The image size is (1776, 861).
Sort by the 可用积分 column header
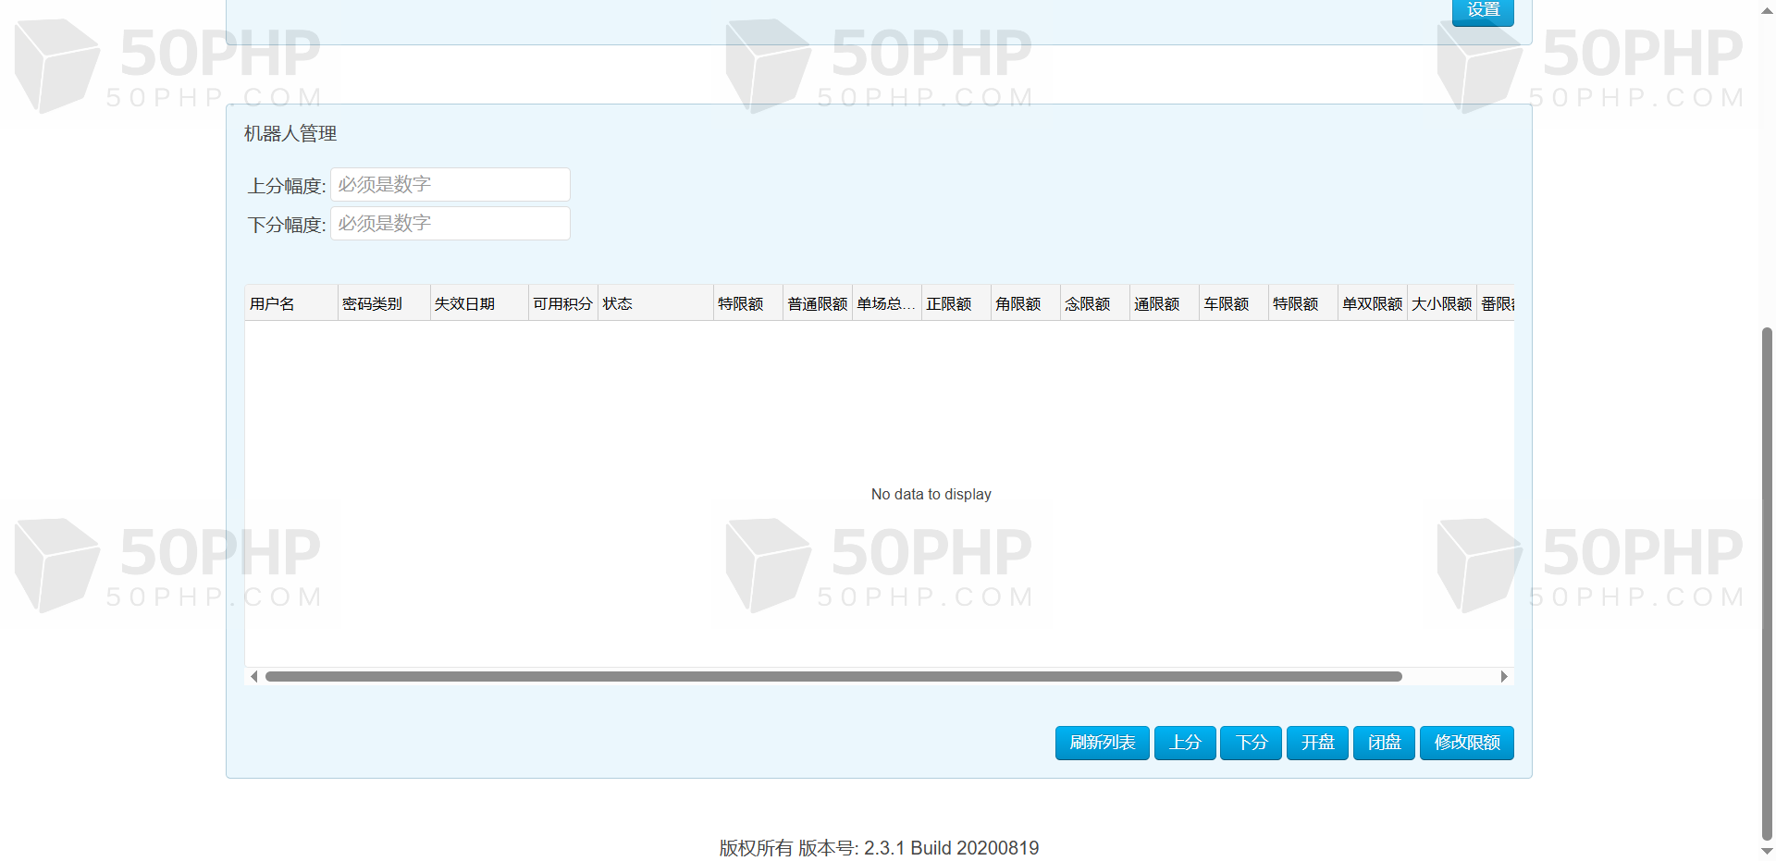point(563,303)
